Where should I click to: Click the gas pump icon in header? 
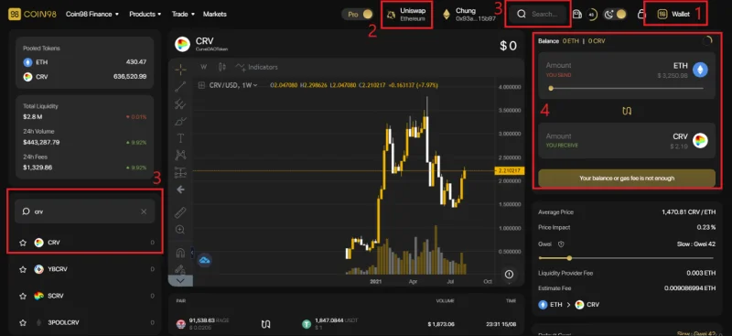577,14
